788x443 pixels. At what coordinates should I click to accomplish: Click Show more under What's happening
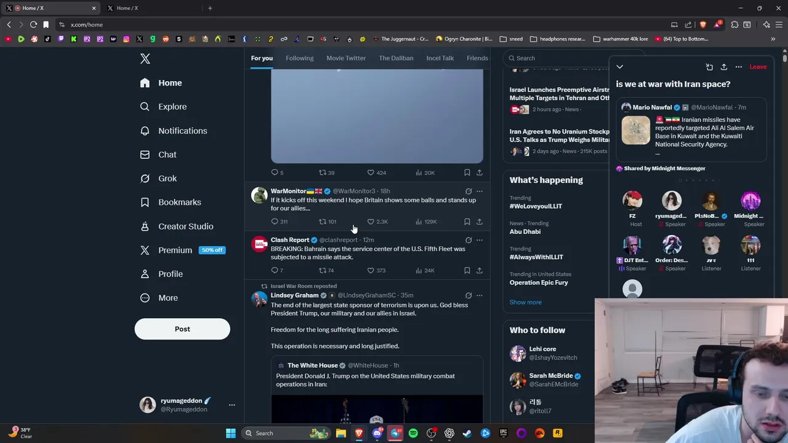click(526, 302)
